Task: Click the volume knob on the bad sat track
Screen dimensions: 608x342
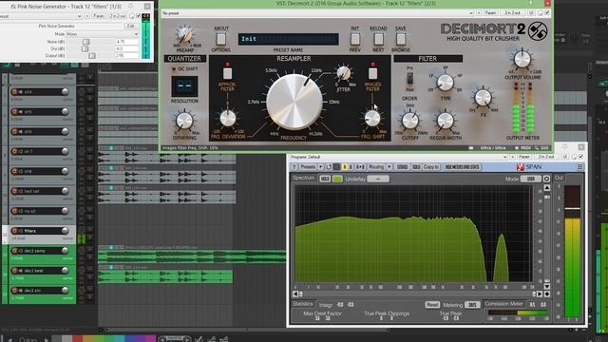Action: click(x=65, y=191)
